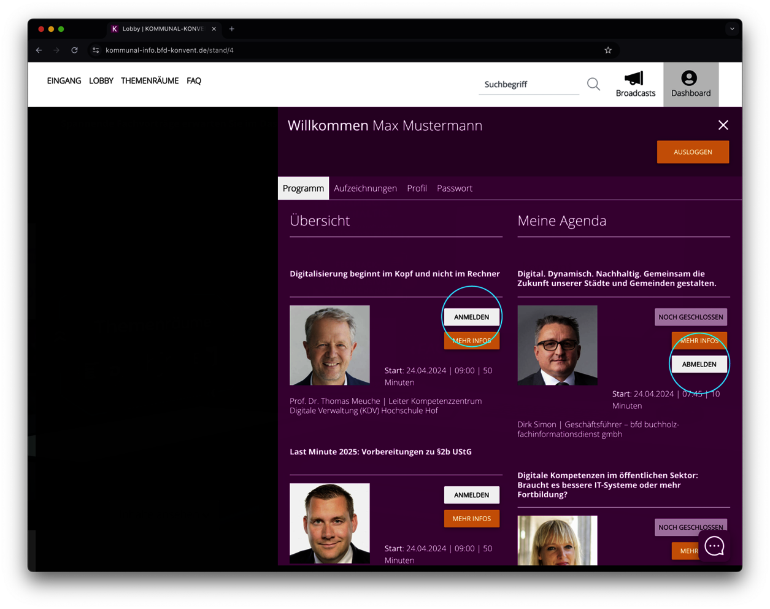The height and width of the screenshot is (609, 770).
Task: Open the EINGANG menu item
Action: pos(64,81)
